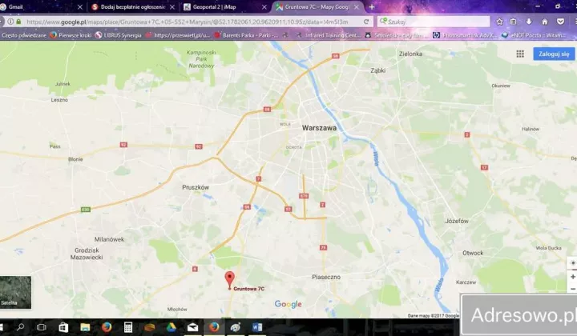Click the bookmark star icon
The image size is (577, 336).
[499, 22]
